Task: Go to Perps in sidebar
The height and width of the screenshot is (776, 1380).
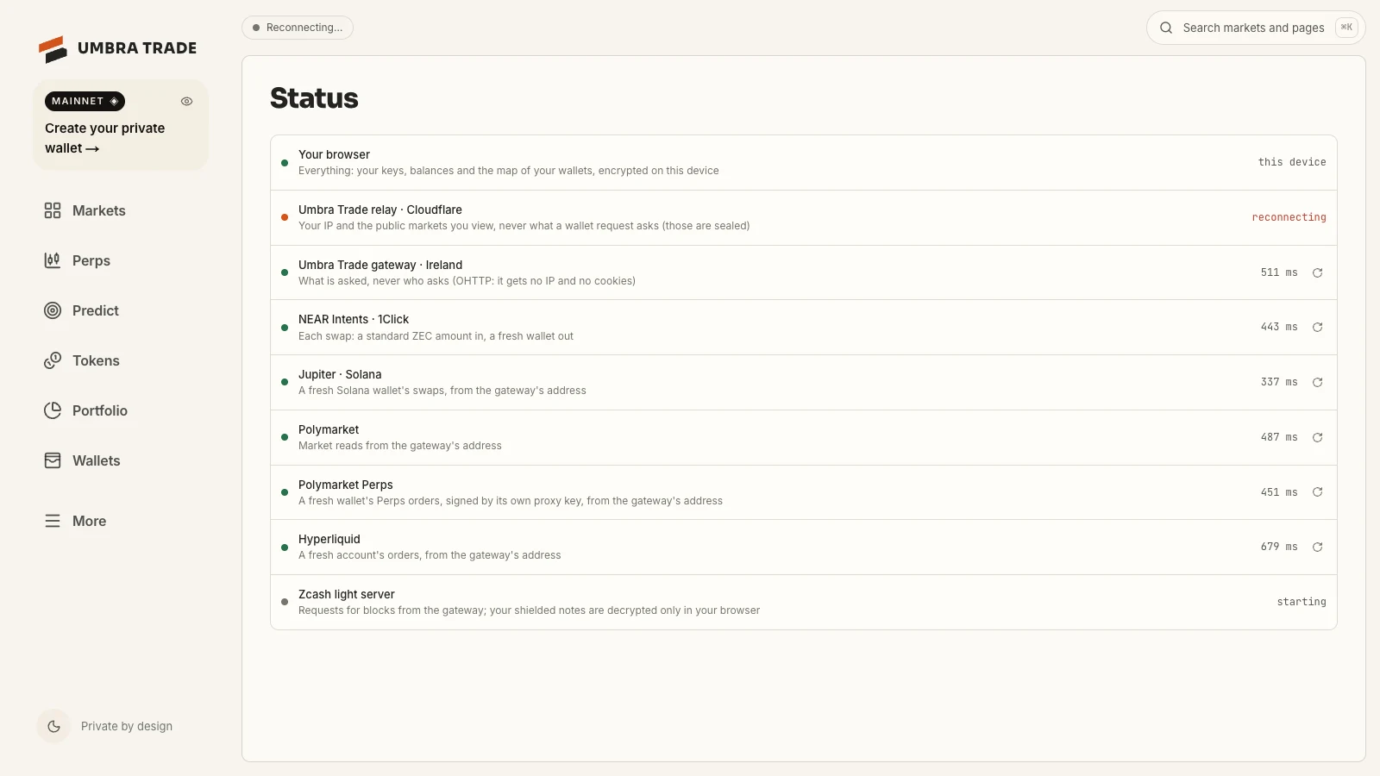Action: tap(121, 260)
